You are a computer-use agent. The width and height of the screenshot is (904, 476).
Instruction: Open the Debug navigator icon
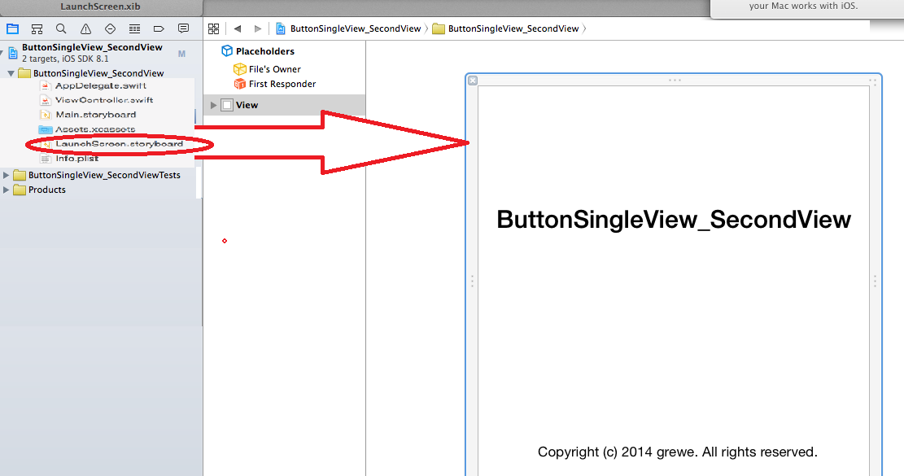135,28
